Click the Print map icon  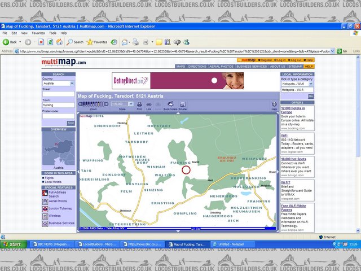[x=139, y=104]
